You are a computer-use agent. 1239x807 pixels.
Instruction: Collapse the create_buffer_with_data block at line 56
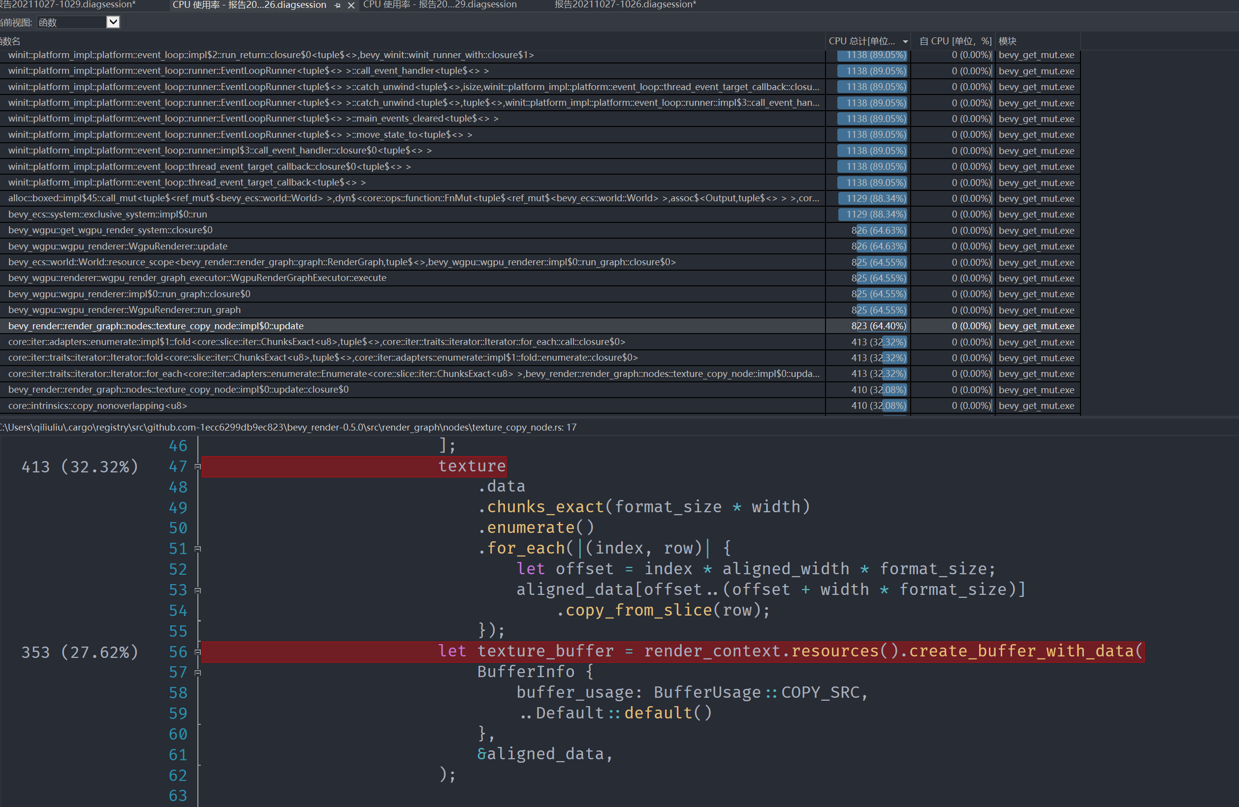coord(197,652)
